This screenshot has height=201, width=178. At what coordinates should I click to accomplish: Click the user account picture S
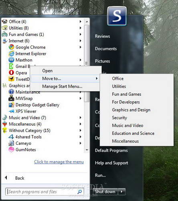click(117, 16)
